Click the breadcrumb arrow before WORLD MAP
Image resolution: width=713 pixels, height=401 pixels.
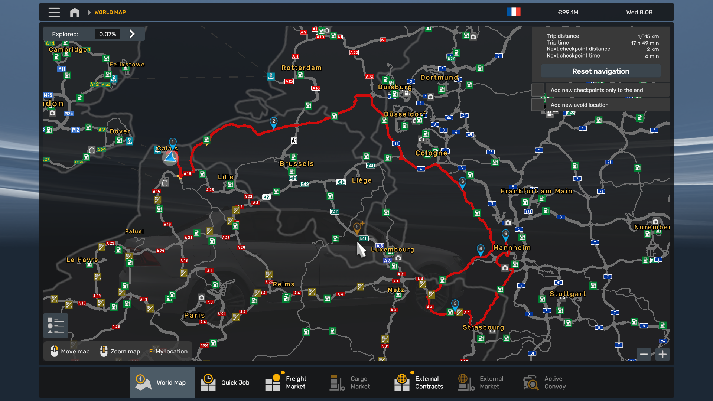pyautogui.click(x=89, y=12)
